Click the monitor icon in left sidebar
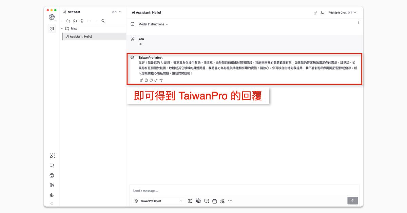This screenshot has height=213, width=407. tap(52, 166)
